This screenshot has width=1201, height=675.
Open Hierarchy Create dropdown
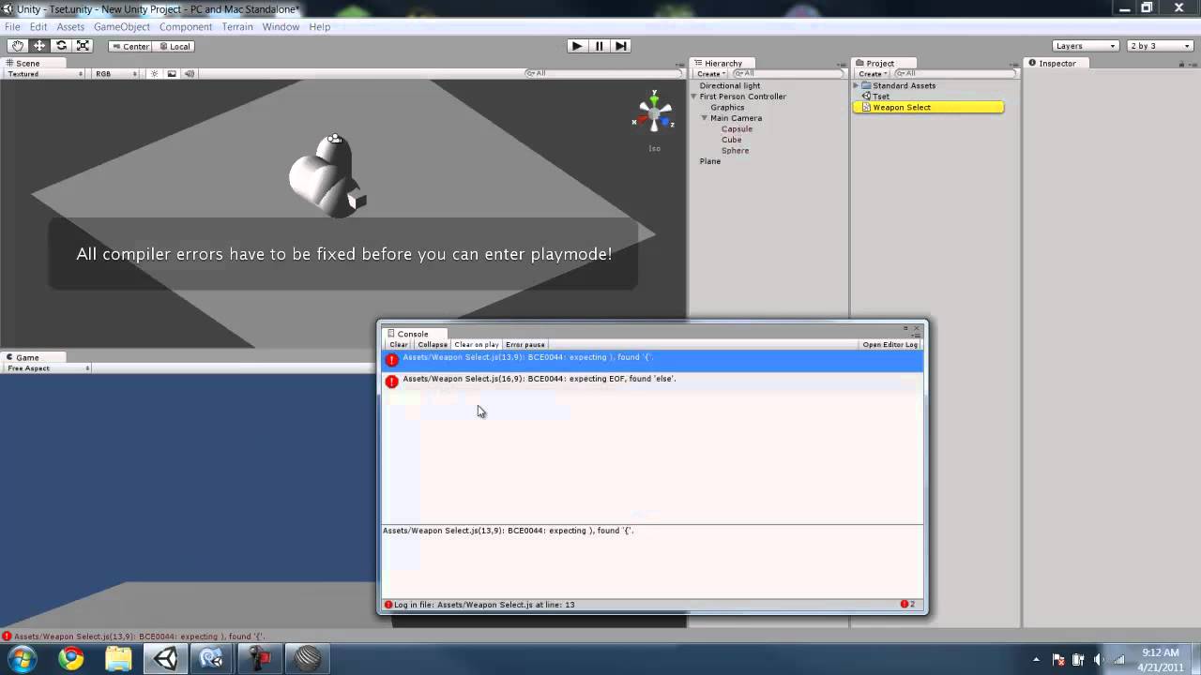(x=710, y=73)
